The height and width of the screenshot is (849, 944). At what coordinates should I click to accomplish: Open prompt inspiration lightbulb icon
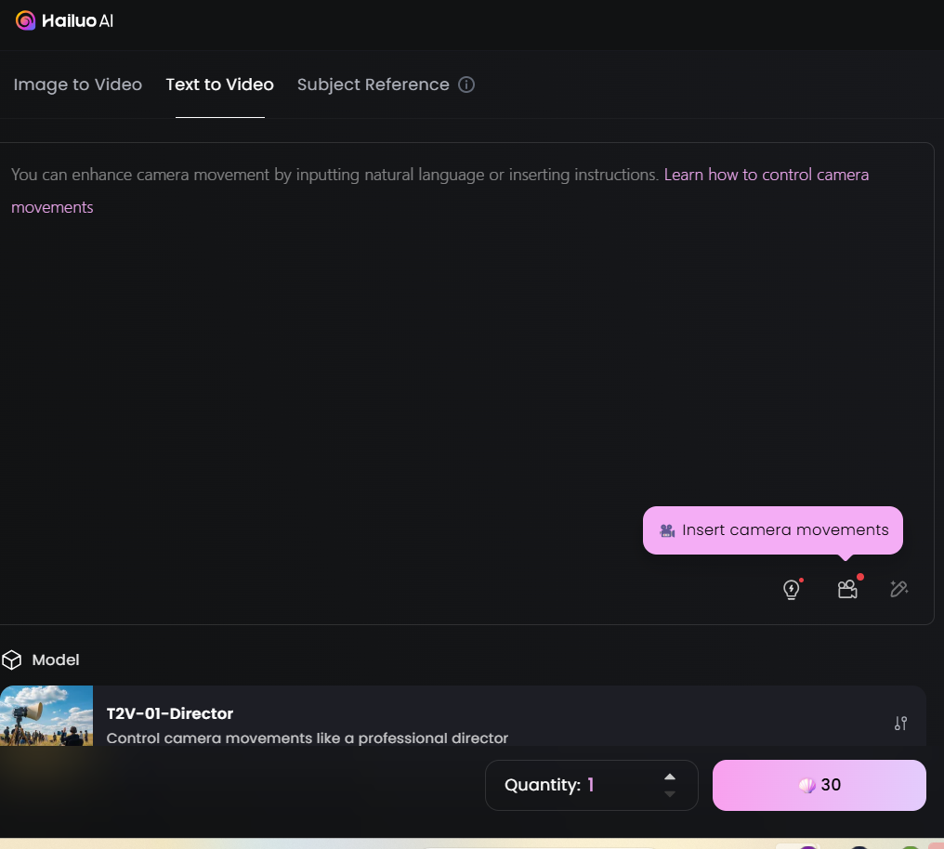click(792, 589)
